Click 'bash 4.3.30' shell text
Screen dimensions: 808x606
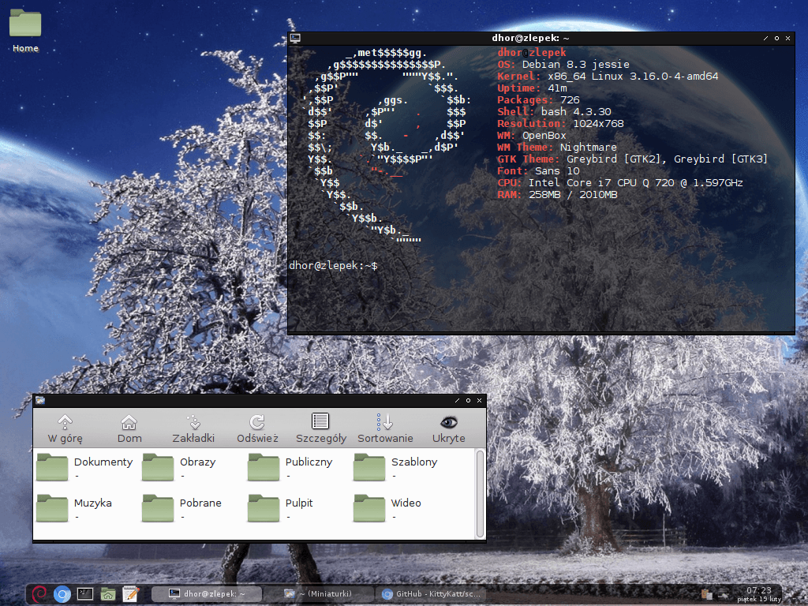tap(575, 112)
